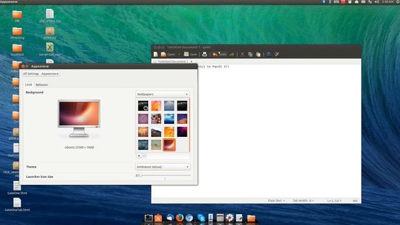The width and height of the screenshot is (400, 225).
Task: Open GateOneTab.html on the desktop
Action: tap(17, 204)
